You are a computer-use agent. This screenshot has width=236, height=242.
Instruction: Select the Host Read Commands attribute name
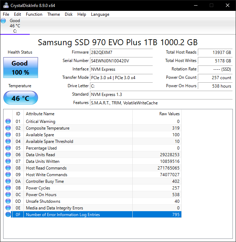pyautogui.click(x=46, y=168)
